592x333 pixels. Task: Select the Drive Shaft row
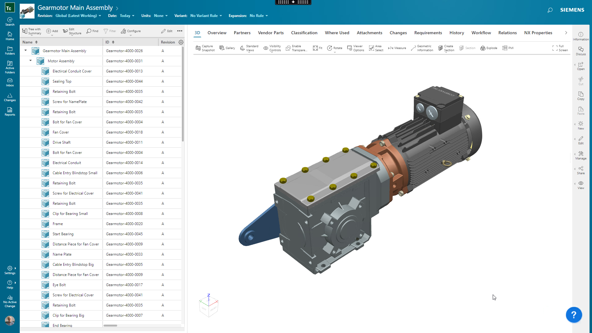[62, 142]
